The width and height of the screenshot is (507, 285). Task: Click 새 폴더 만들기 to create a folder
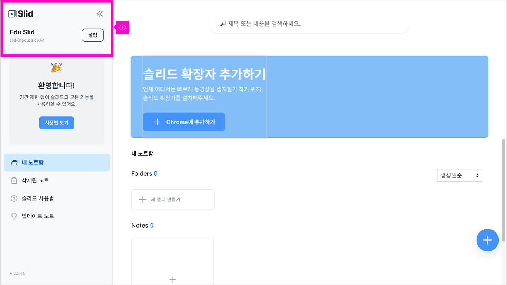click(x=173, y=199)
